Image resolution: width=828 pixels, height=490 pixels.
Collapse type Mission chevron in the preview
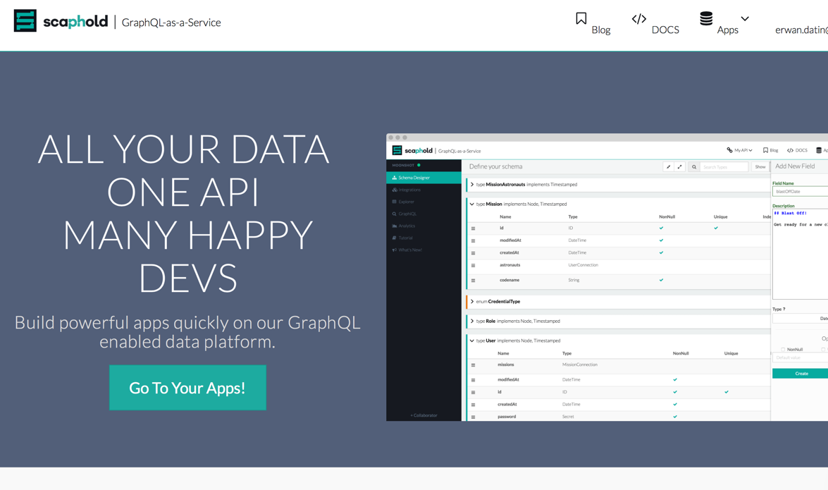click(x=472, y=204)
